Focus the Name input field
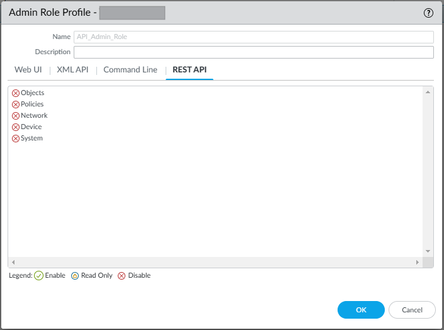The height and width of the screenshot is (330, 444). coord(253,37)
